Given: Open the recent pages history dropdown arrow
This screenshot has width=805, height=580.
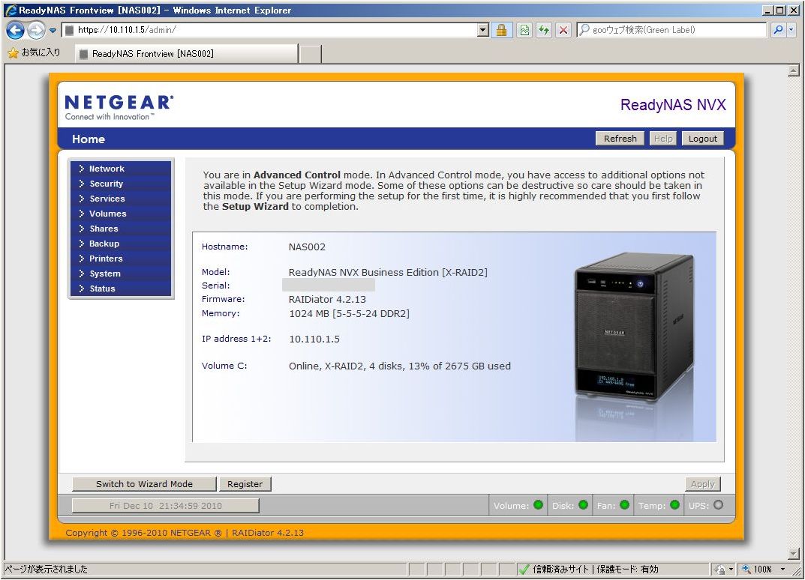Looking at the screenshot, I should pyautogui.click(x=53, y=30).
